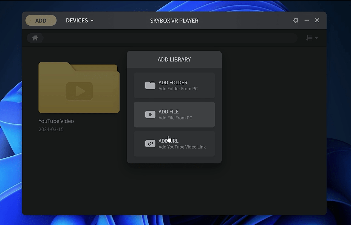Click the empty breadcrumb path bar

170,38
